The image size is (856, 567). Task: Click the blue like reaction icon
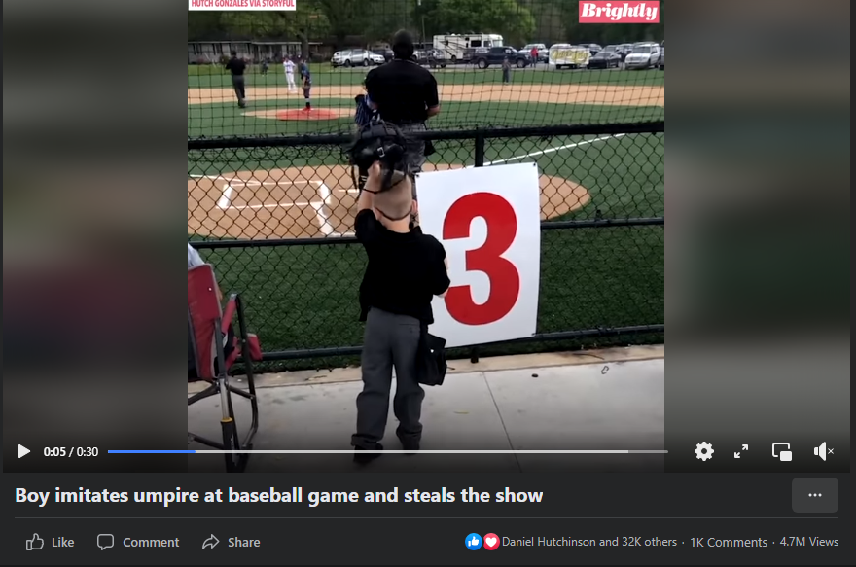(x=474, y=542)
